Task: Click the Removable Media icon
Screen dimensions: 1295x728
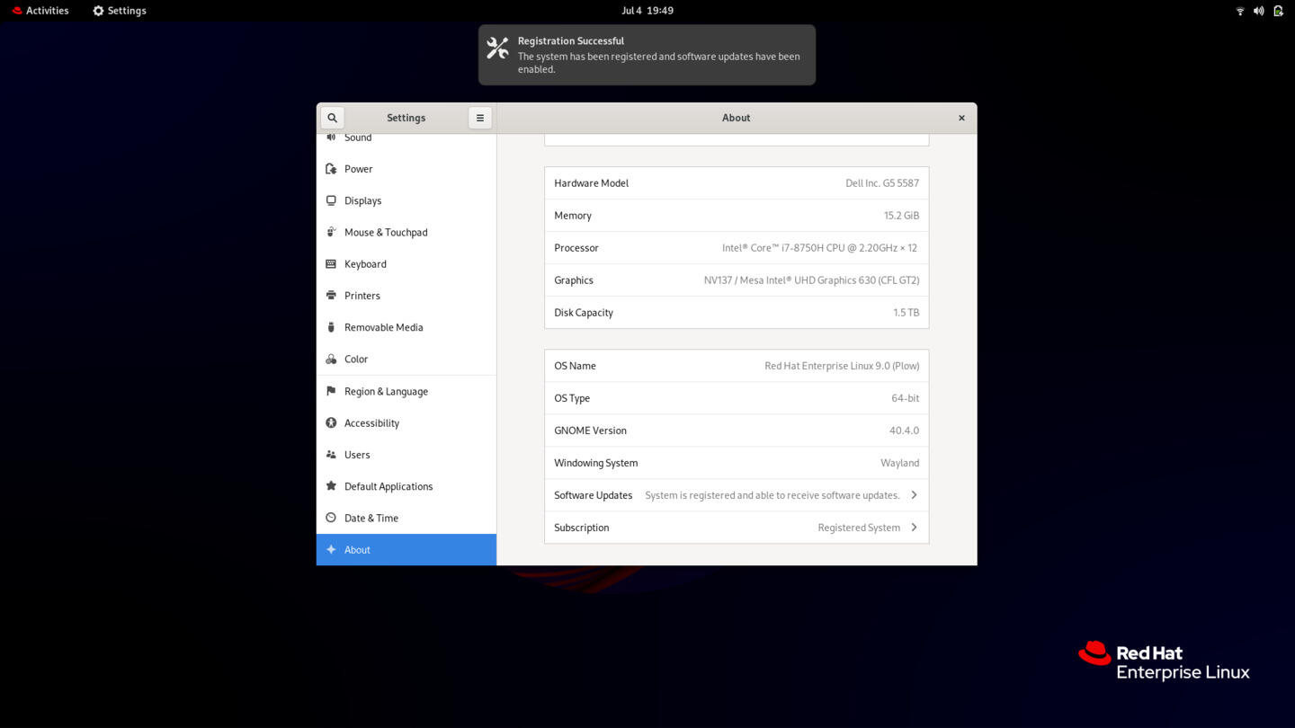Action: tap(331, 327)
